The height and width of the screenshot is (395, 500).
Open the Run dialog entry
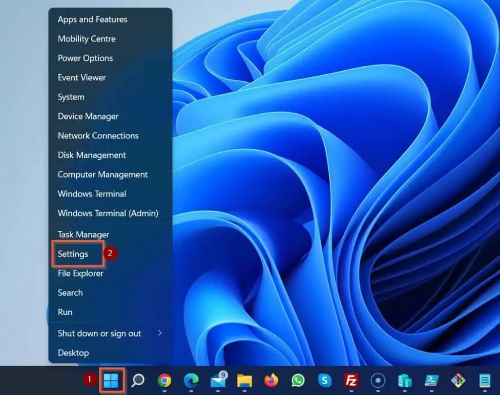[65, 312]
